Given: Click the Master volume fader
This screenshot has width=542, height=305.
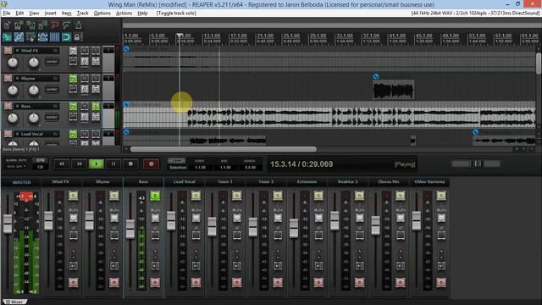Looking at the screenshot, I should coord(8,224).
